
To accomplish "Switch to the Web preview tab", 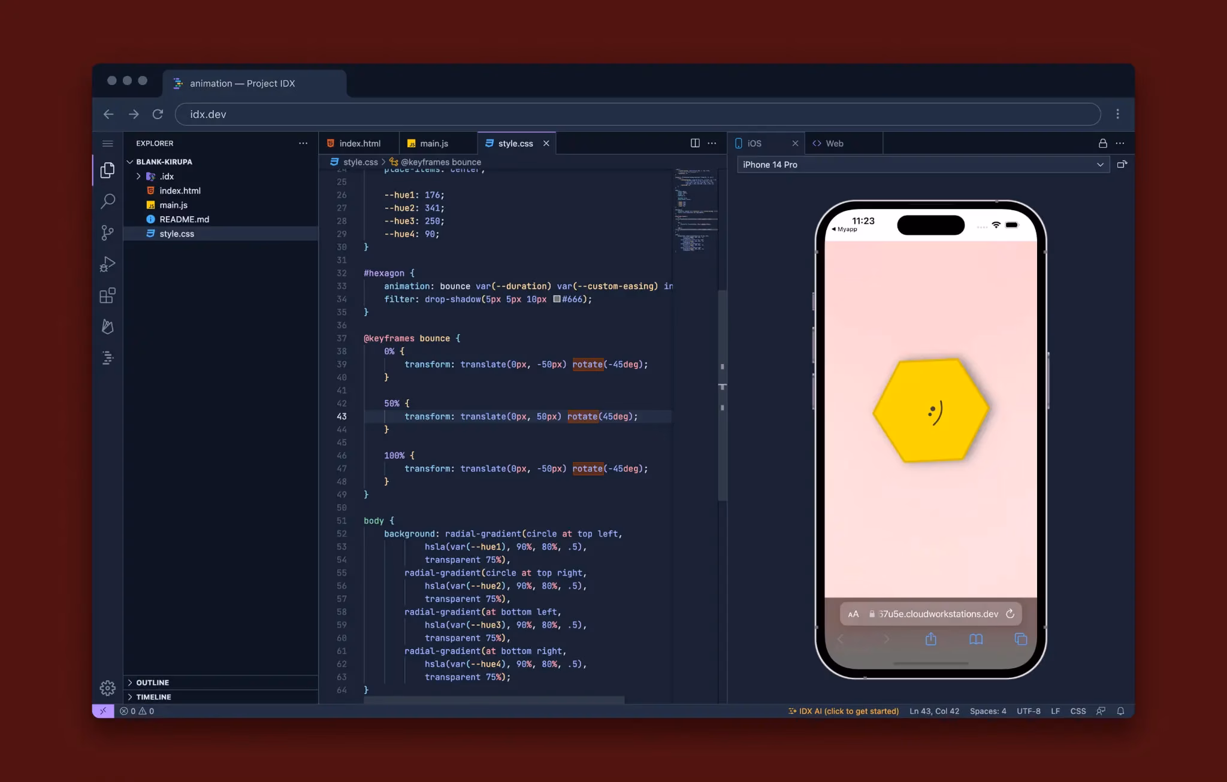I will [x=834, y=143].
